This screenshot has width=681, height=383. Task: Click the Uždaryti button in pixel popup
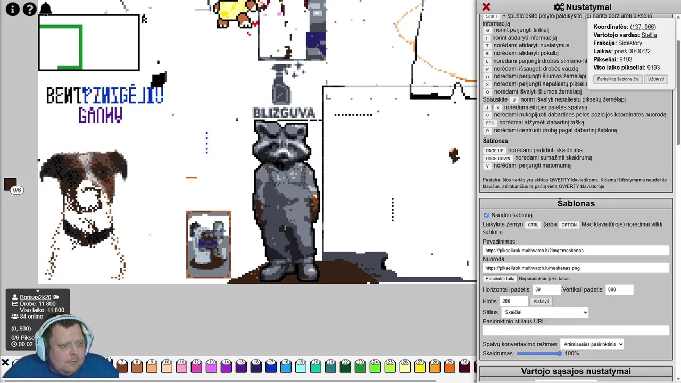click(655, 79)
